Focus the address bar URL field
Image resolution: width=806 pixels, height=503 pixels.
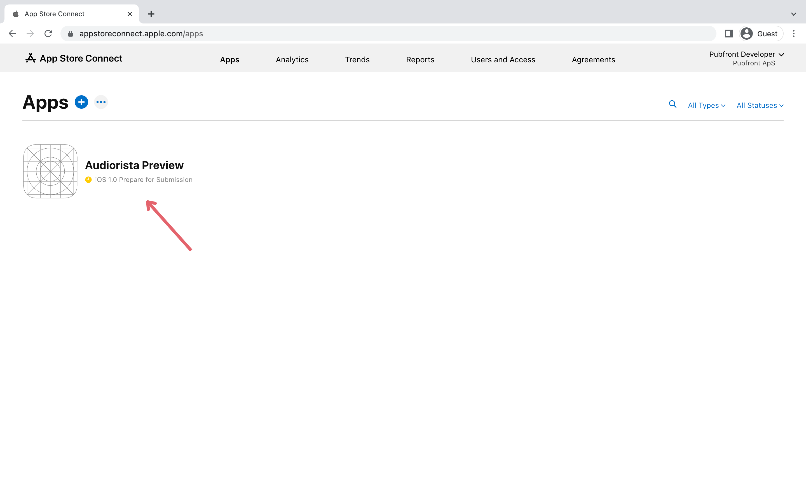[388, 34]
